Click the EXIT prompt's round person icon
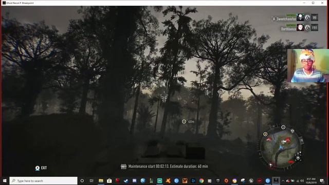Image resolution: width=329 pixels, height=185 pixels. point(38,168)
